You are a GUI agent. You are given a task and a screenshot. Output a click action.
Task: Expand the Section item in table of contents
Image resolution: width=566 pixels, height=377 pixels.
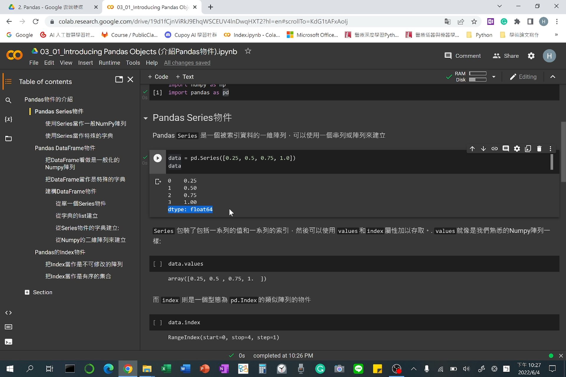click(28, 292)
